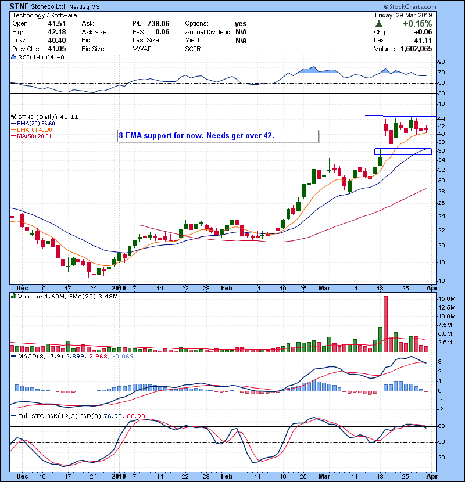465x482 pixels.
Task: Click the volume bars icon beside Volume label
Action: point(13,296)
